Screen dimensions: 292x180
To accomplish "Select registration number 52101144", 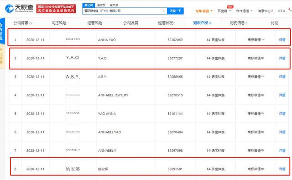I will [175, 114].
